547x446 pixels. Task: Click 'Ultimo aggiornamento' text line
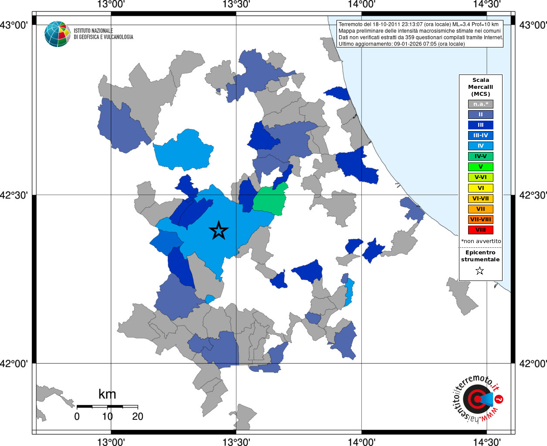pyautogui.click(x=401, y=44)
